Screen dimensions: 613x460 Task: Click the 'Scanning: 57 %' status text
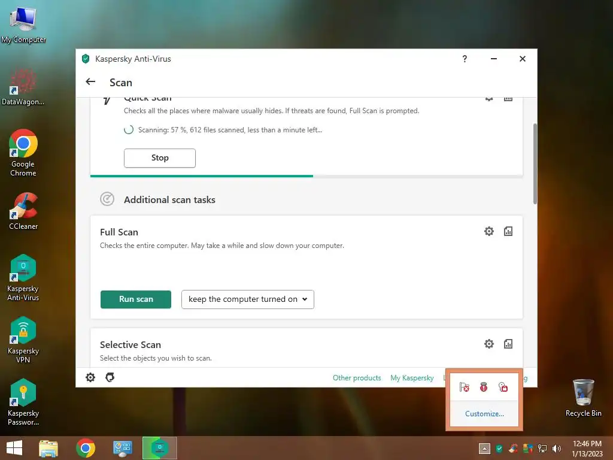pos(230,130)
